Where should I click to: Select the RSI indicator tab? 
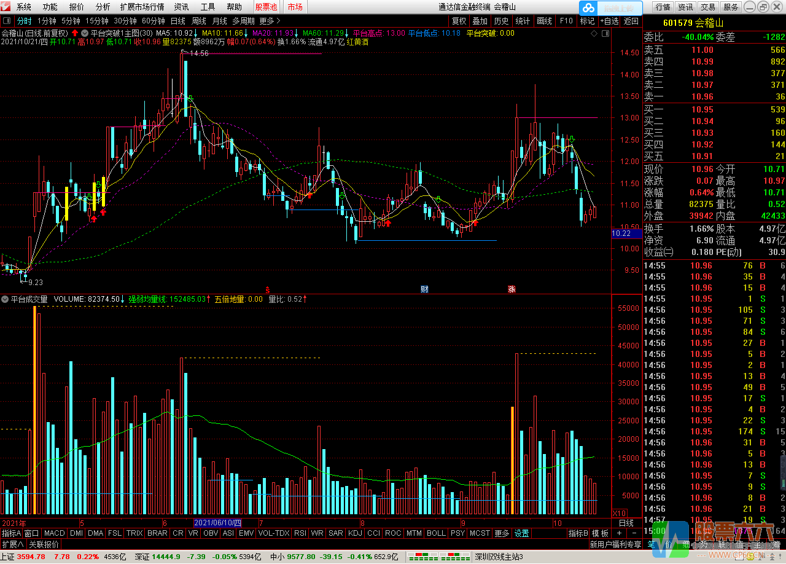coord(301,533)
